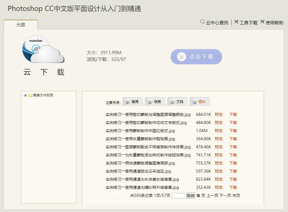
Task: Click the 云 下 载 caption
Action: coord(44,72)
